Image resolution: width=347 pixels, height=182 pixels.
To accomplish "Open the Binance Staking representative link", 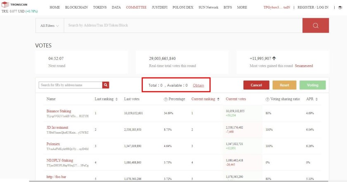I will point(59,111).
